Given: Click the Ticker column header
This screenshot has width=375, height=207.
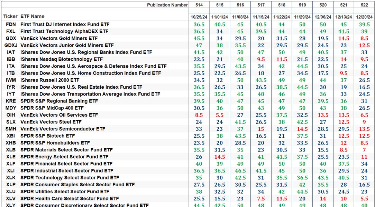Looking at the screenshot, I should [10, 17].
